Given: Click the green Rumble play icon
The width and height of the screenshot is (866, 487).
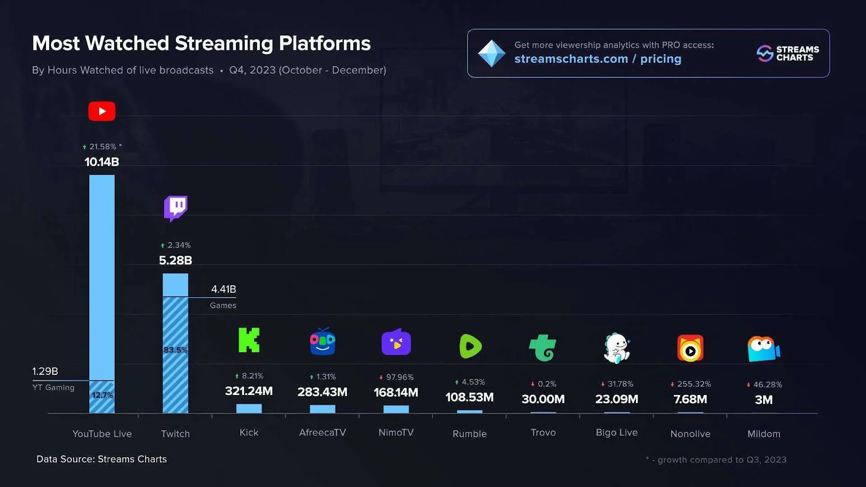Looking at the screenshot, I should (470, 346).
